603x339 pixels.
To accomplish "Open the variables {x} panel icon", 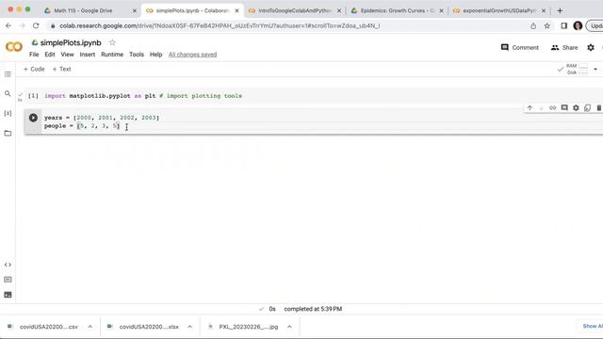I will point(8,113).
